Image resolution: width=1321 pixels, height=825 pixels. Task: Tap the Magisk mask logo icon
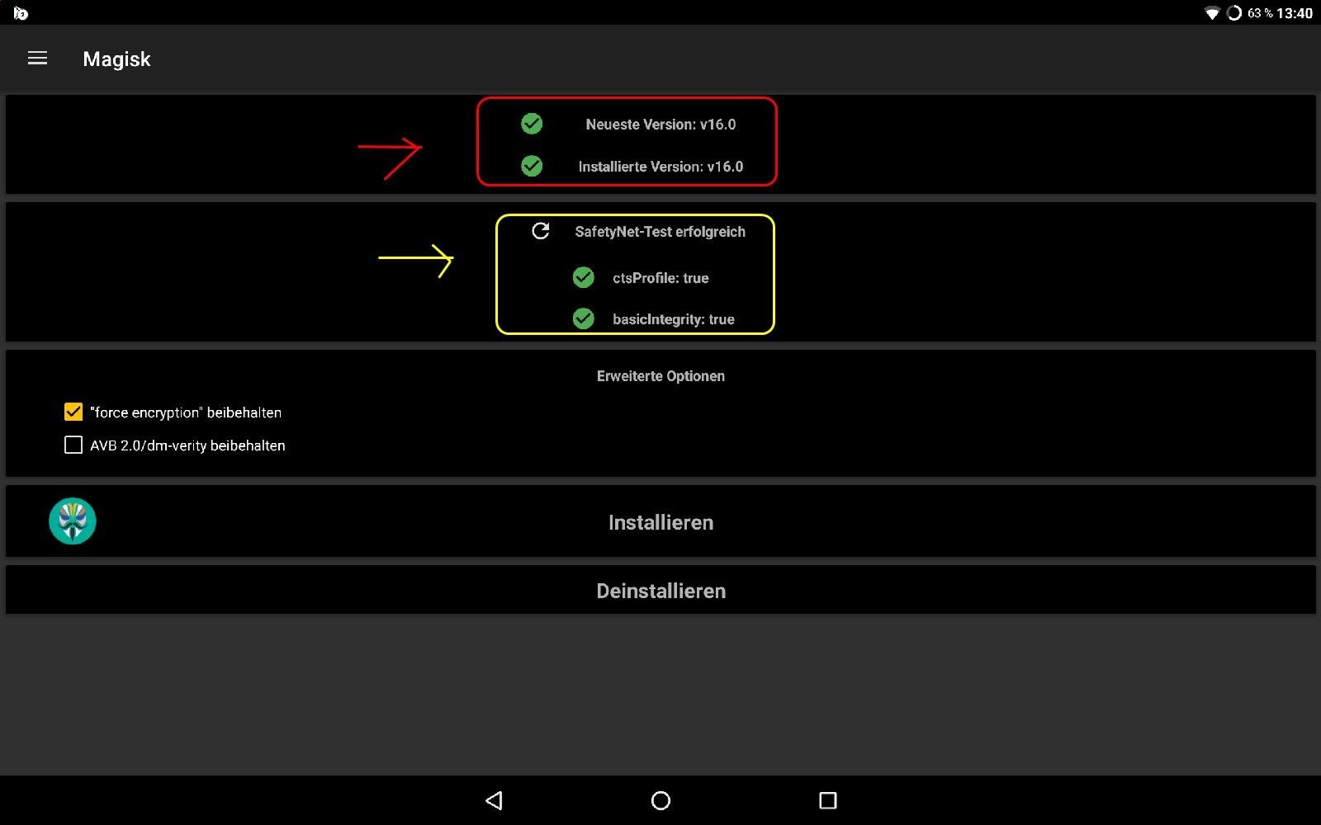(73, 521)
